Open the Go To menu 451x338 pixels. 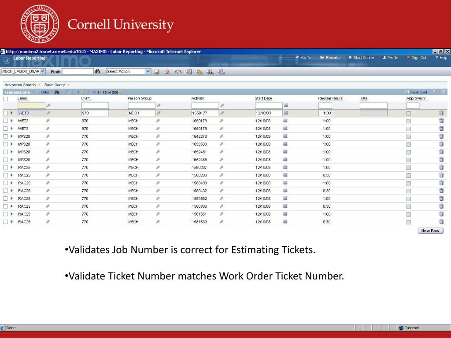point(303,58)
